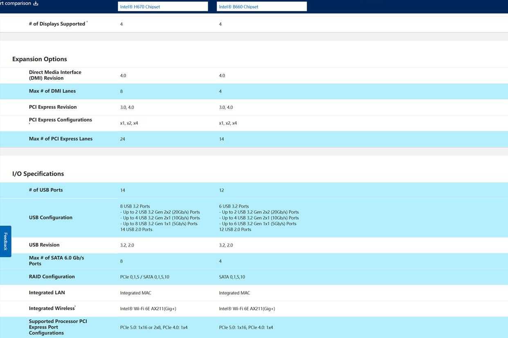The width and height of the screenshot is (508, 338).
Task: Click the Direct Media Interface (DMI) Revision label
Action: (x=55, y=75)
